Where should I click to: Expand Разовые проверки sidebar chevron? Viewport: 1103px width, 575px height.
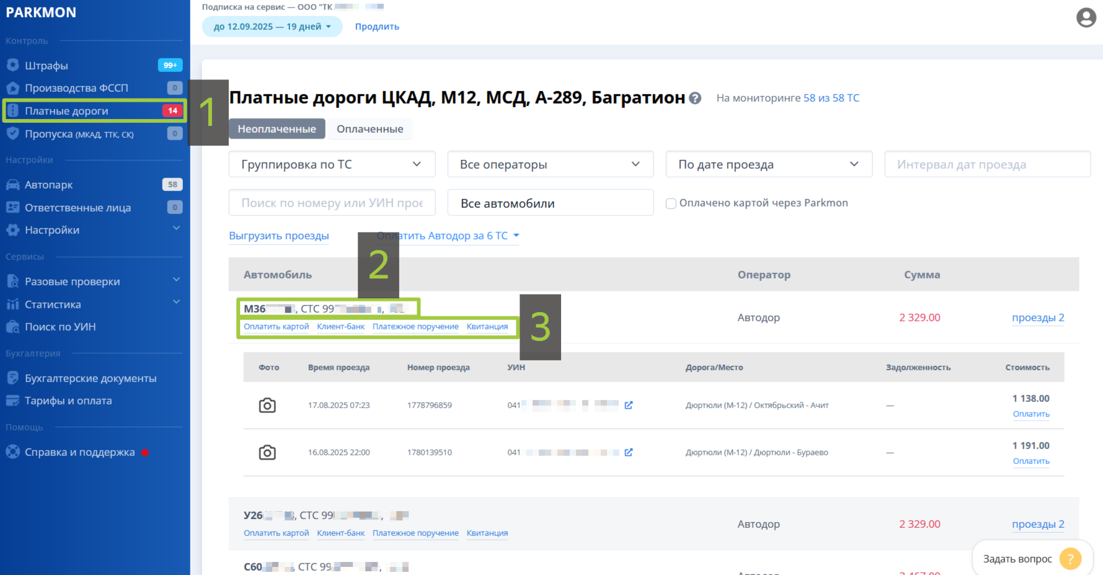177,280
